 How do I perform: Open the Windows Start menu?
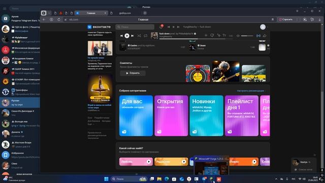coord(106,179)
